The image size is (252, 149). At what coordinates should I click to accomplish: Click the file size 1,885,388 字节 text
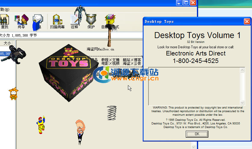(x=24, y=35)
